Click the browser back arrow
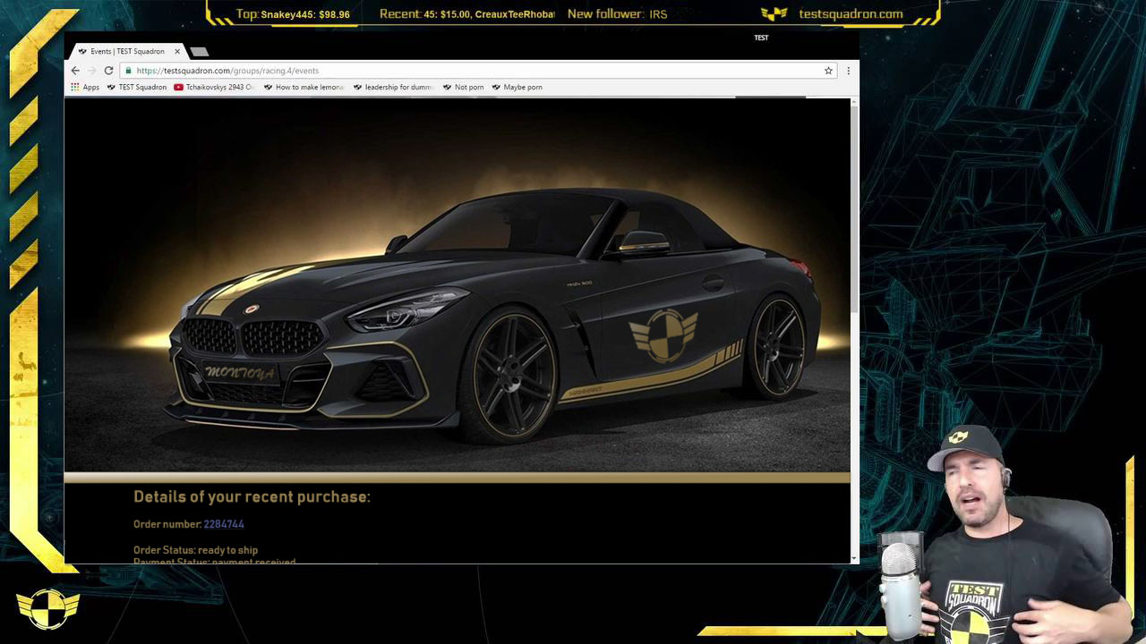This screenshot has height=644, width=1146. [75, 71]
